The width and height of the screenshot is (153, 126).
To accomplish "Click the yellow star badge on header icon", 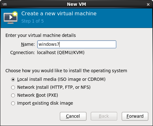I will 15,14.
